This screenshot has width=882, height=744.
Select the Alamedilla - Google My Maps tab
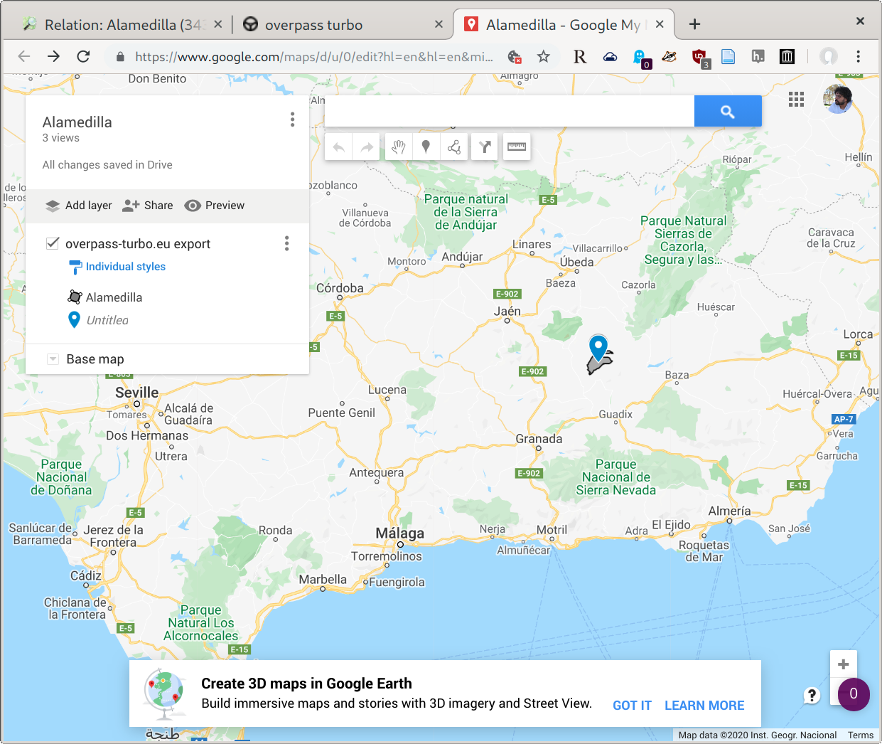click(x=563, y=25)
